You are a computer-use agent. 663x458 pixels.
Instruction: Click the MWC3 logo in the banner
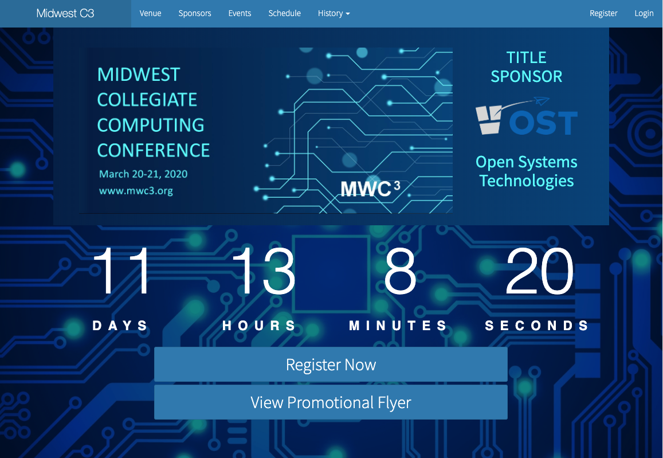coord(367,189)
